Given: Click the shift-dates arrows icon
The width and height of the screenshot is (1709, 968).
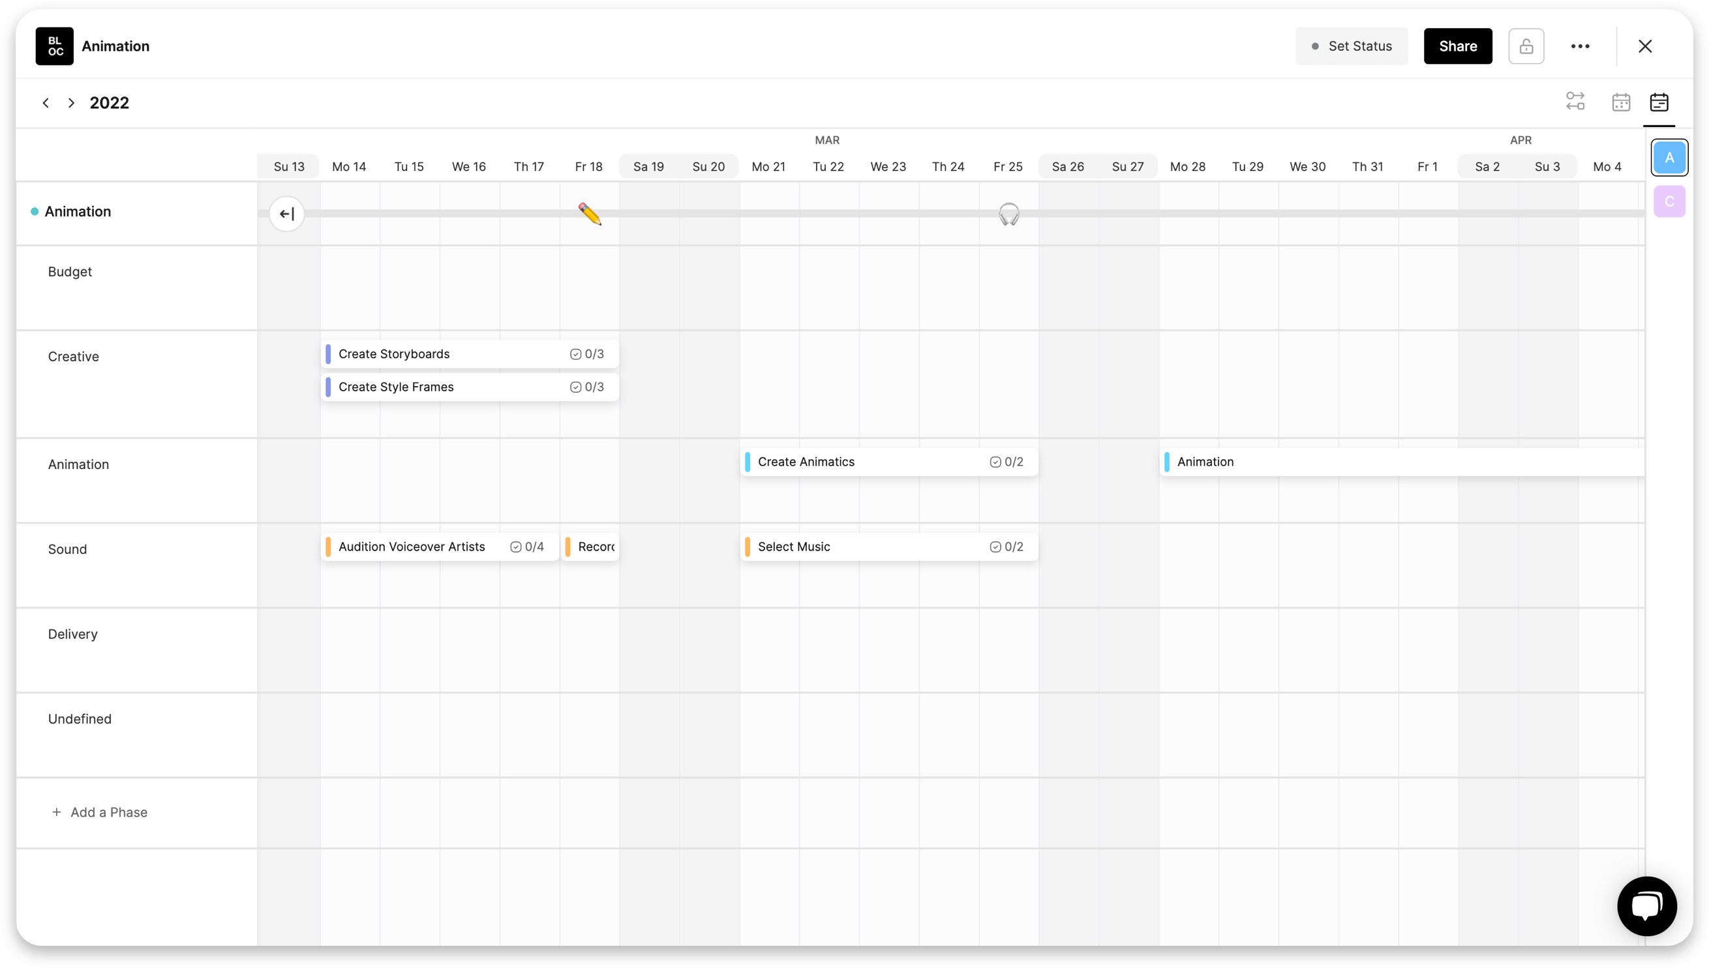Looking at the screenshot, I should (x=1576, y=101).
